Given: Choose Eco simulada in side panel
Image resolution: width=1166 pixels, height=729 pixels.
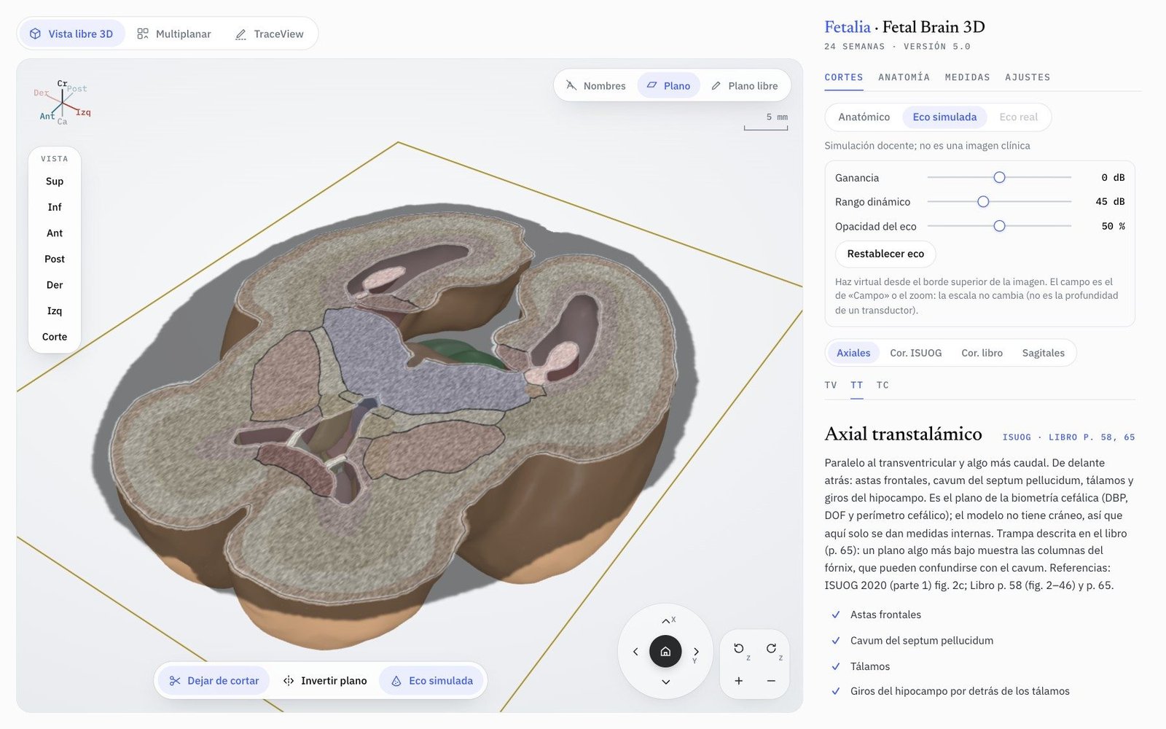Looking at the screenshot, I should pos(944,117).
